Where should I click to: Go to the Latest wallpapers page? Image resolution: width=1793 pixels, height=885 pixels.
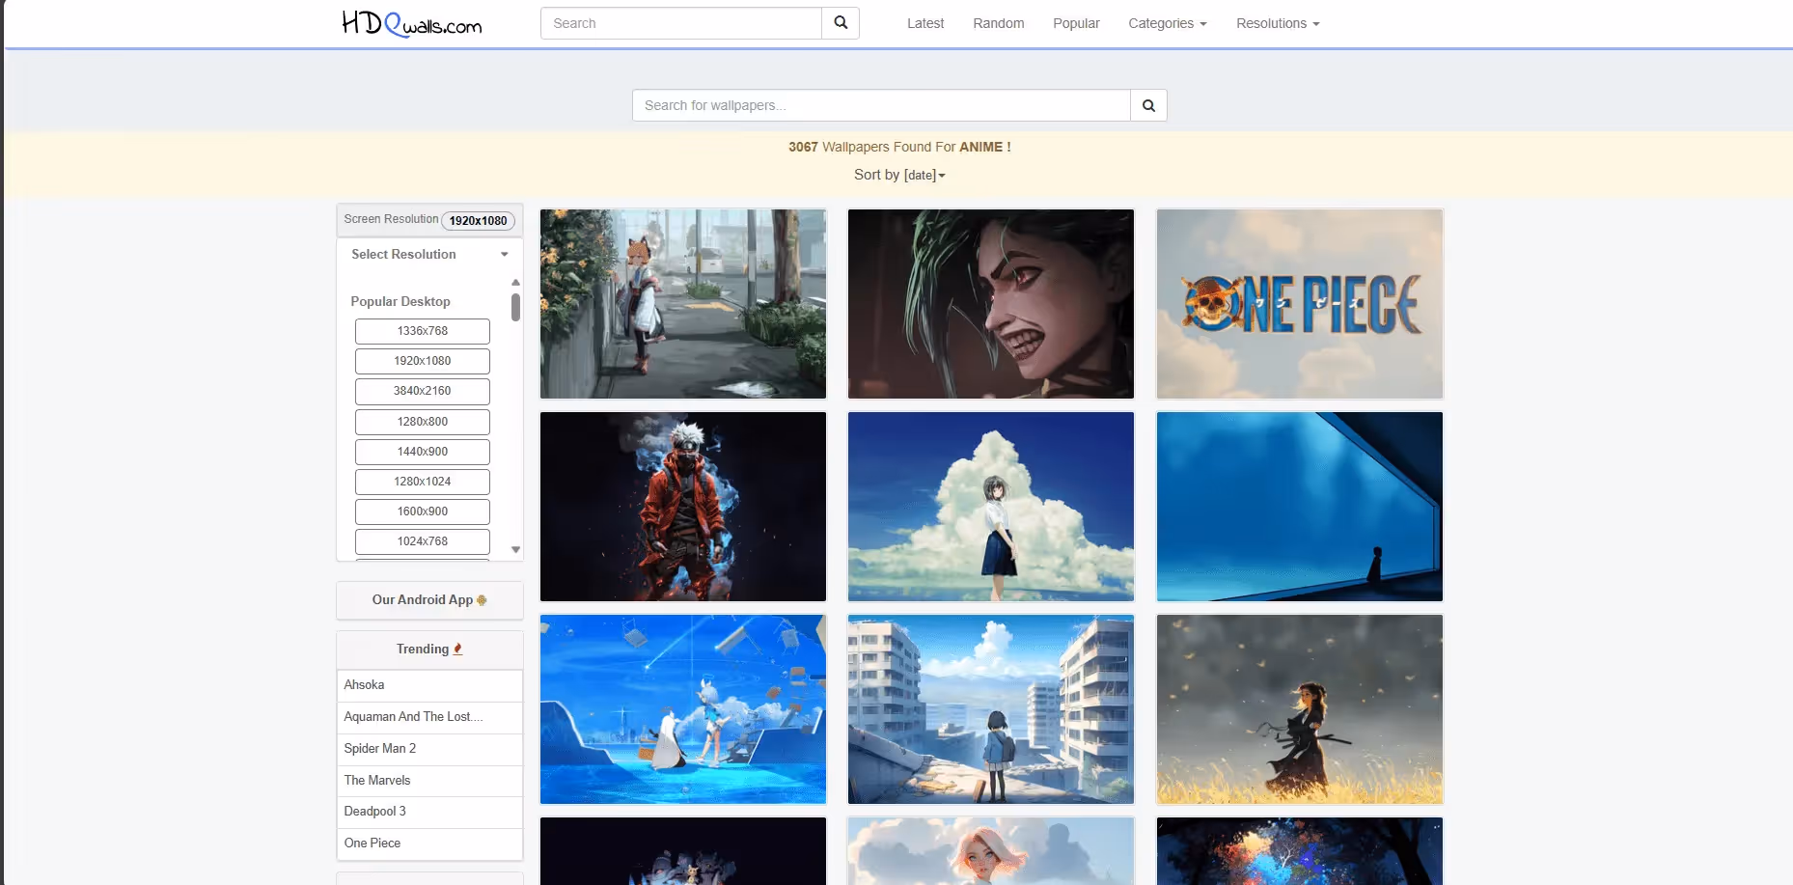pyautogui.click(x=924, y=23)
